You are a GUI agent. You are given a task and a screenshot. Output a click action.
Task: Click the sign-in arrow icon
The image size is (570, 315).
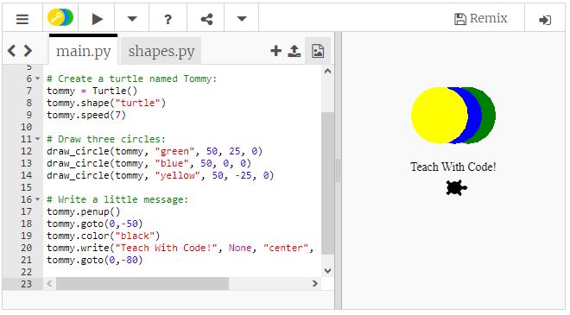pyautogui.click(x=545, y=20)
